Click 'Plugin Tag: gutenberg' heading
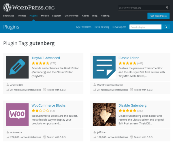The width and height of the screenshot is (173, 144). coord(29,43)
